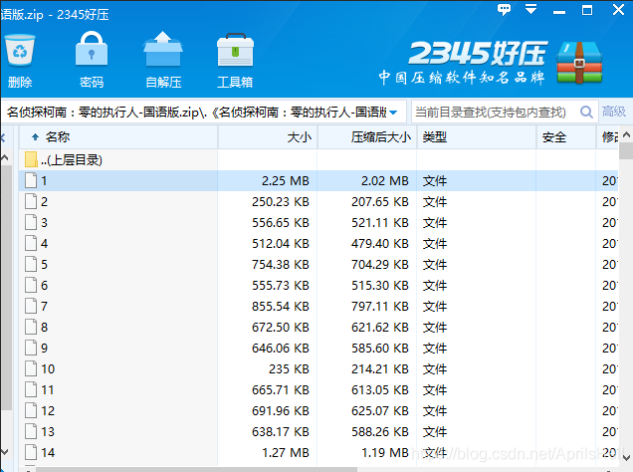The width and height of the screenshot is (633, 472).
Task: Click the 250.23 KB size cell
Action: click(281, 201)
